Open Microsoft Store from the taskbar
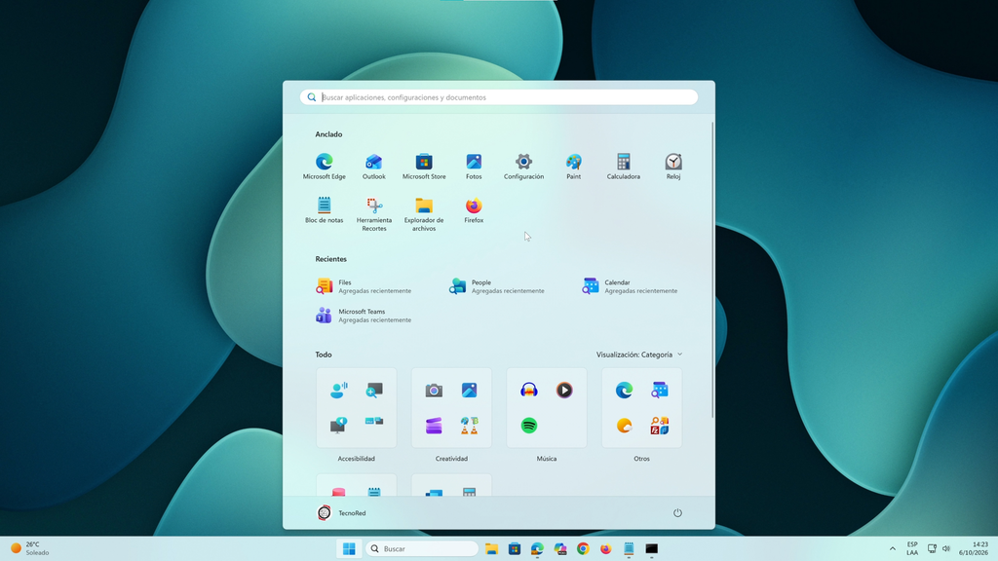The image size is (998, 561). tap(515, 549)
